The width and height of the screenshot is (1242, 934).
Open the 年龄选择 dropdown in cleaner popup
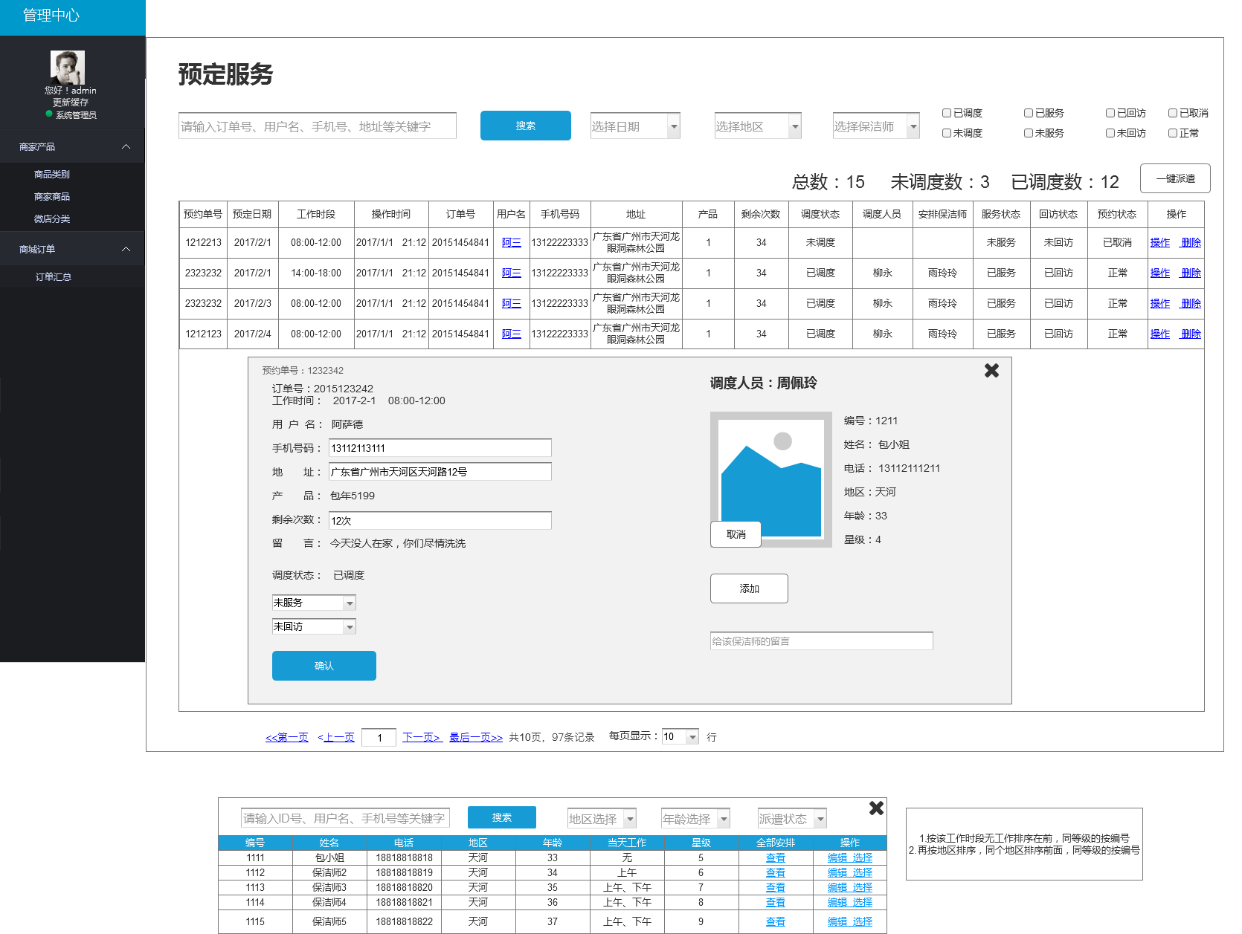point(695,819)
